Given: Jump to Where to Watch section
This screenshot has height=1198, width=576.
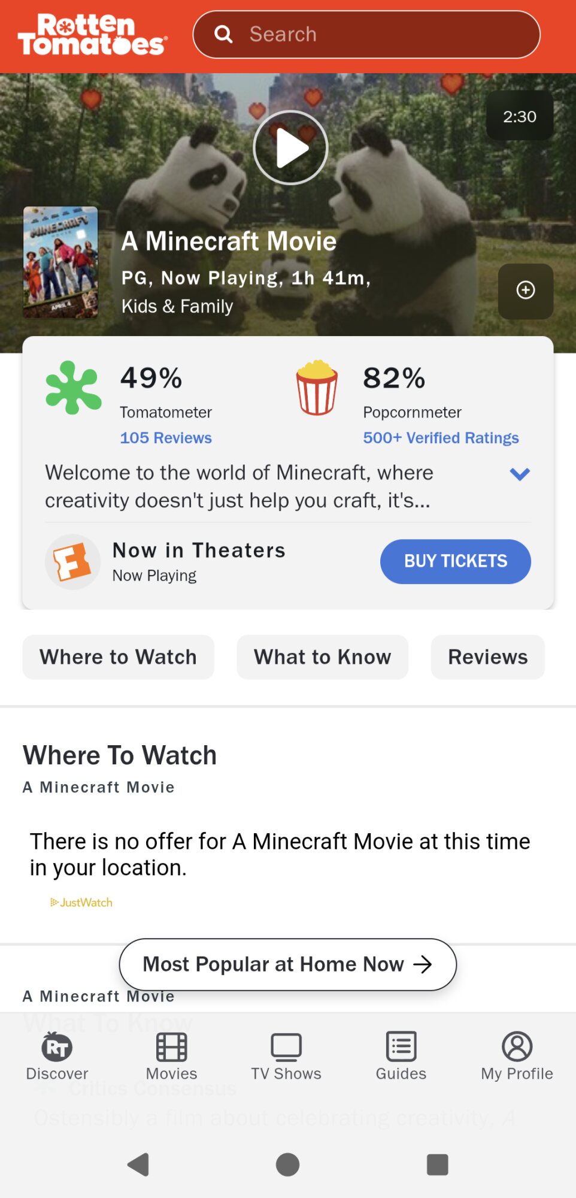Looking at the screenshot, I should click(118, 657).
